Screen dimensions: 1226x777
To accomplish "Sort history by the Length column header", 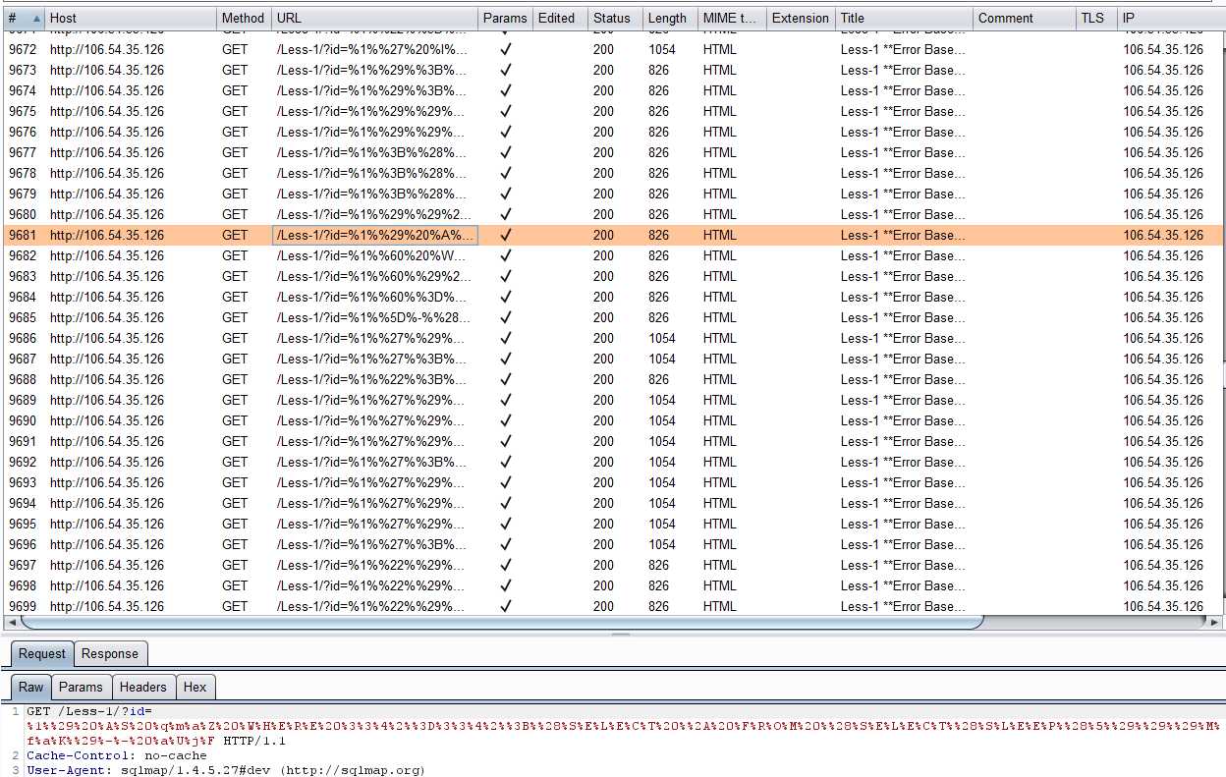I will coord(667,18).
